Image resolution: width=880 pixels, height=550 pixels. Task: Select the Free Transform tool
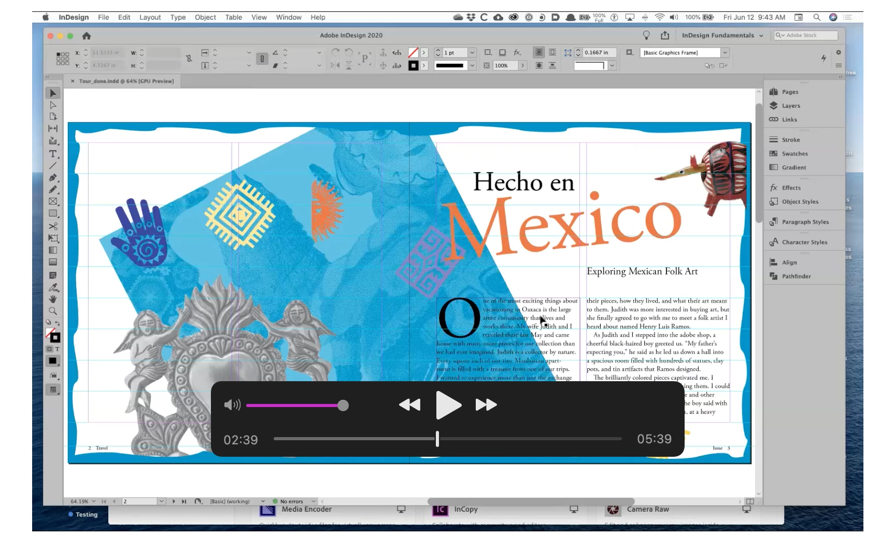coord(53,238)
